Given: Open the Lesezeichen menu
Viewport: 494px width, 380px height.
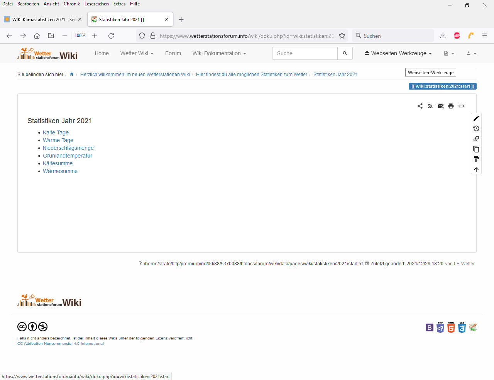Looking at the screenshot, I should coord(96,4).
